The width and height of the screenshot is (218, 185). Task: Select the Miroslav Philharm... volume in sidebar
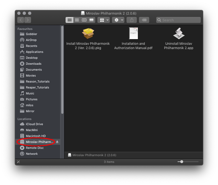pos(38,142)
